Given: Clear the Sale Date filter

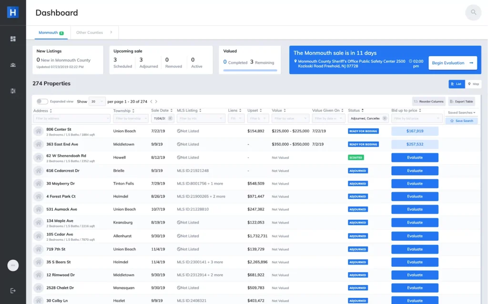Looking at the screenshot, I should (x=170, y=118).
